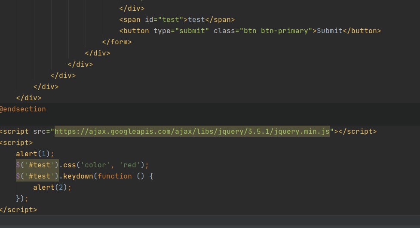Click the 'red' string literal
The height and width of the screenshot is (228, 420).
[x=130, y=165]
